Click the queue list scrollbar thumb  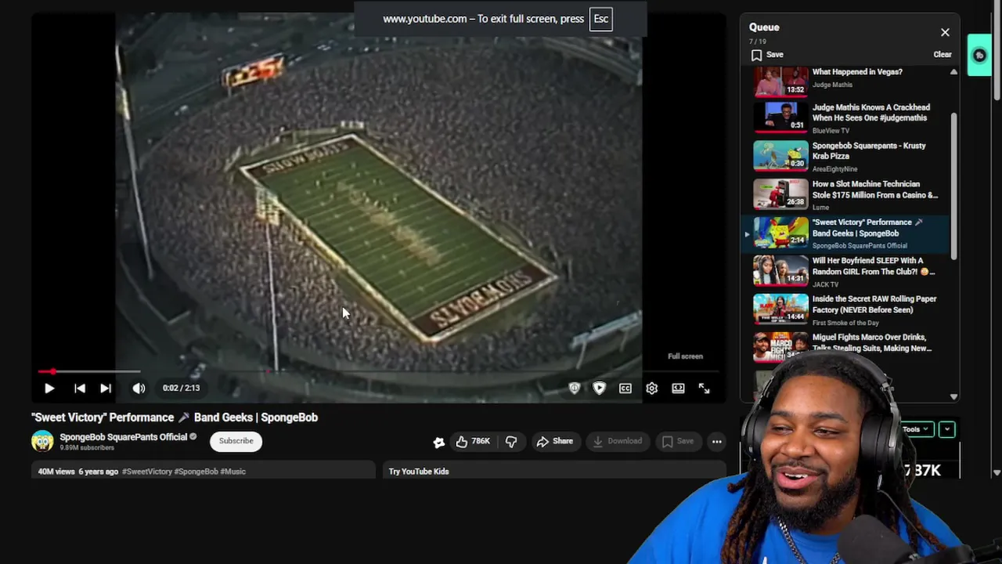[x=953, y=186]
